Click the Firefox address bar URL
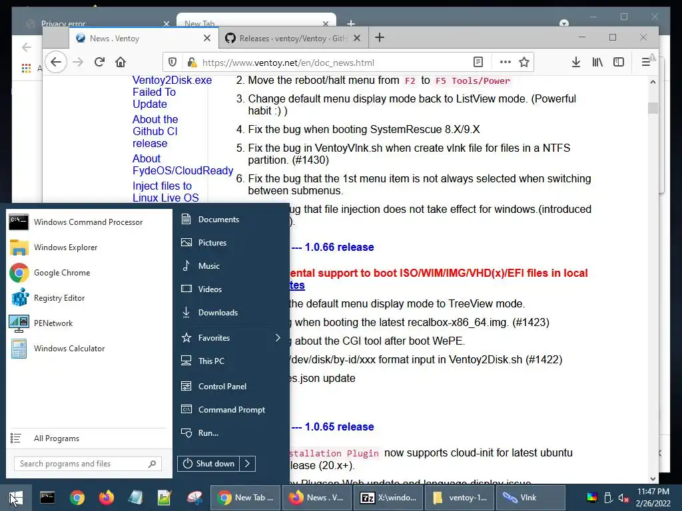The image size is (682, 511). click(x=288, y=63)
